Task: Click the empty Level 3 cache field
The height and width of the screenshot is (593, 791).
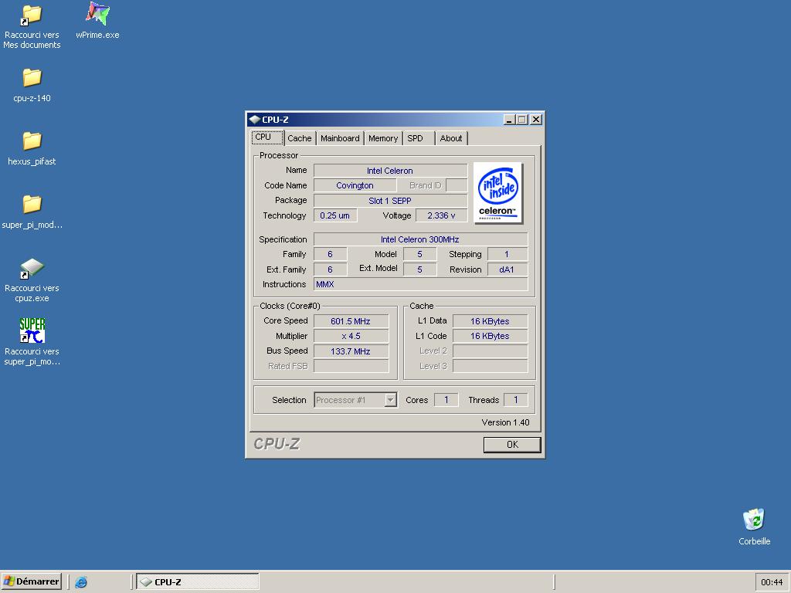Action: click(x=490, y=366)
